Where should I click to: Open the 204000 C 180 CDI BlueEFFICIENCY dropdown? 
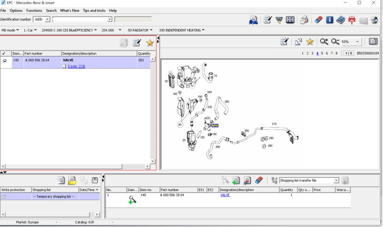(69, 30)
